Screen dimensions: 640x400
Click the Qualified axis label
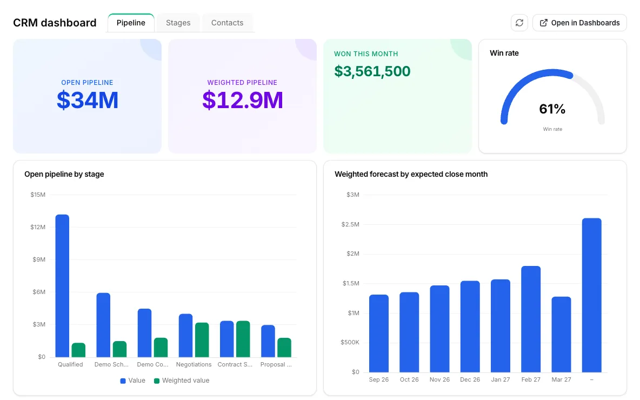(70, 364)
